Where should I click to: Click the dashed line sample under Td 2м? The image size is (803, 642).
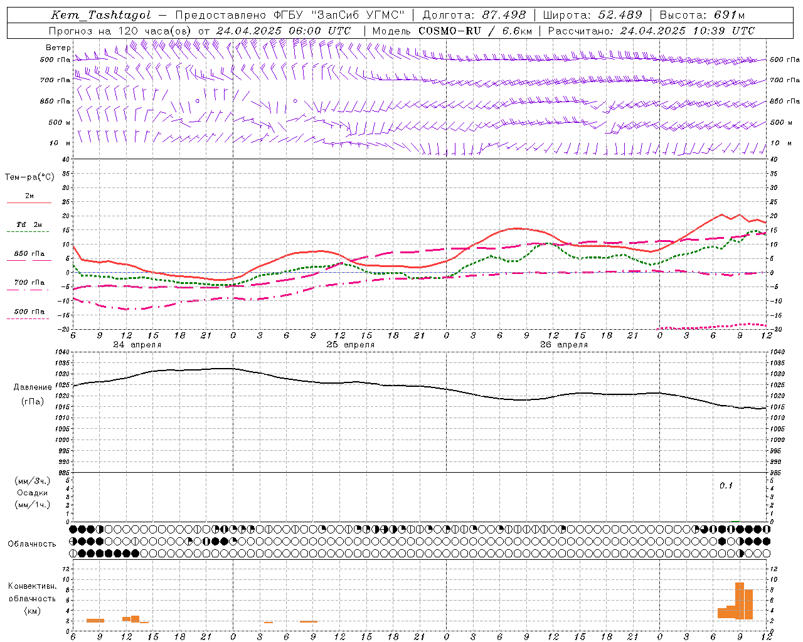[x=28, y=232]
